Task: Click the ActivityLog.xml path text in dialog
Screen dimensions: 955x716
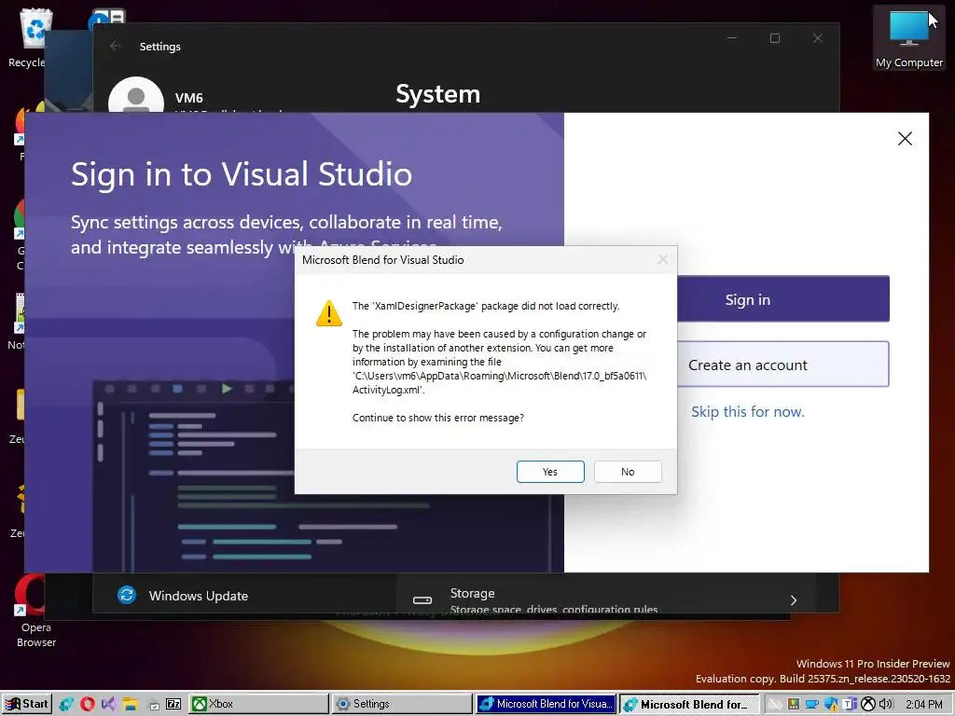Action: tap(500, 383)
